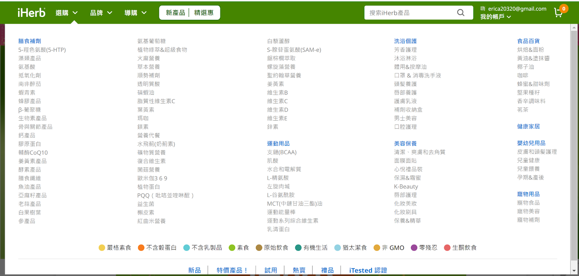
Task: Click the iHerb logo
Action: point(31,13)
